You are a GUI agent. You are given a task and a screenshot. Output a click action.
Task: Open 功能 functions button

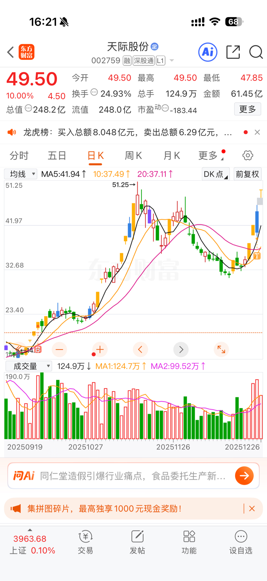(189, 542)
